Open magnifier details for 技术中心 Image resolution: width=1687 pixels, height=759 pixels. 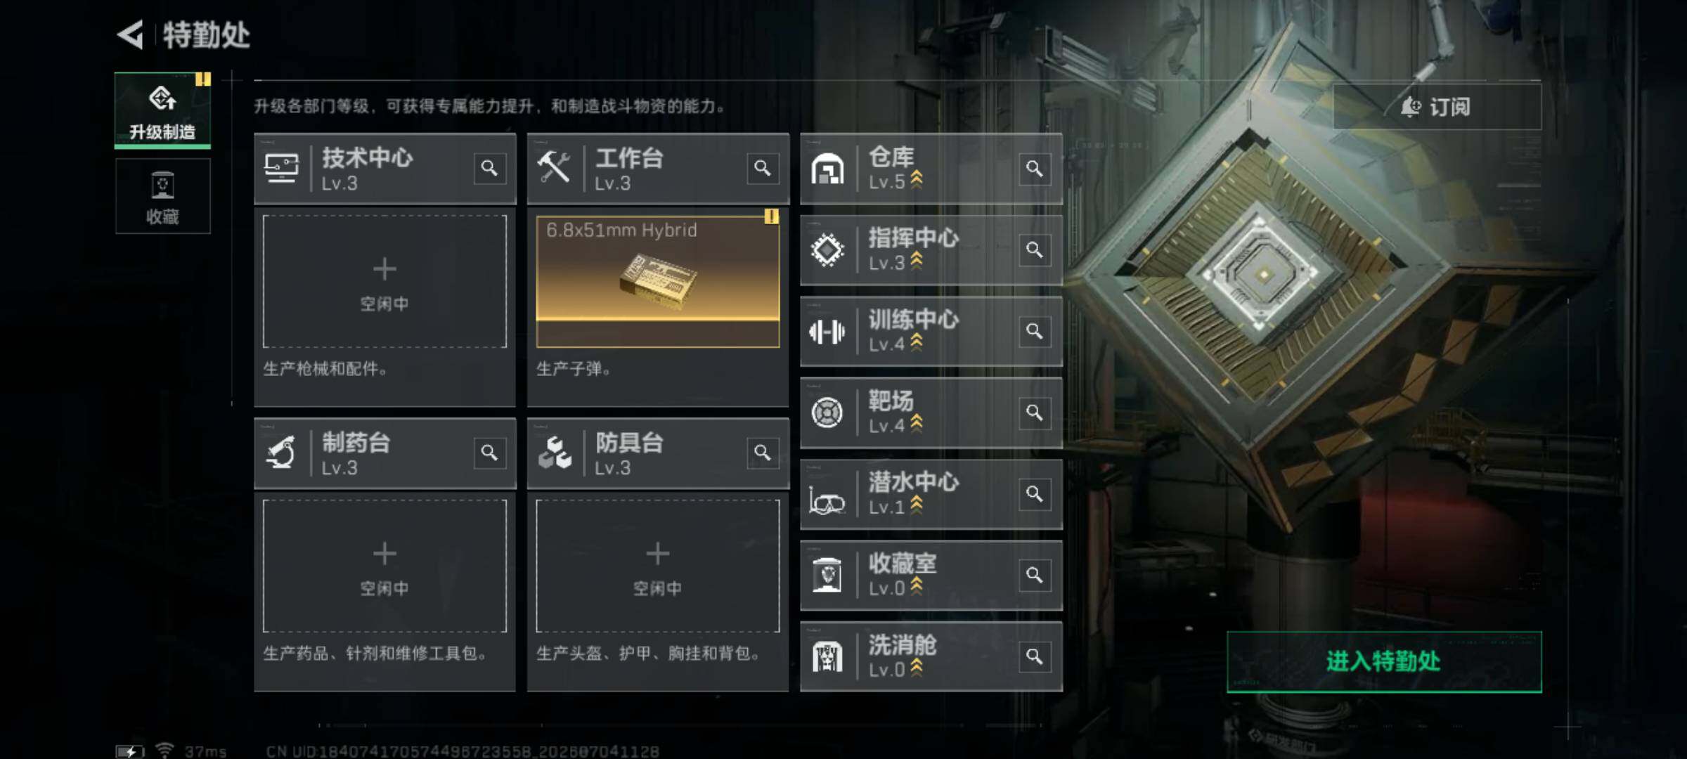click(x=489, y=168)
